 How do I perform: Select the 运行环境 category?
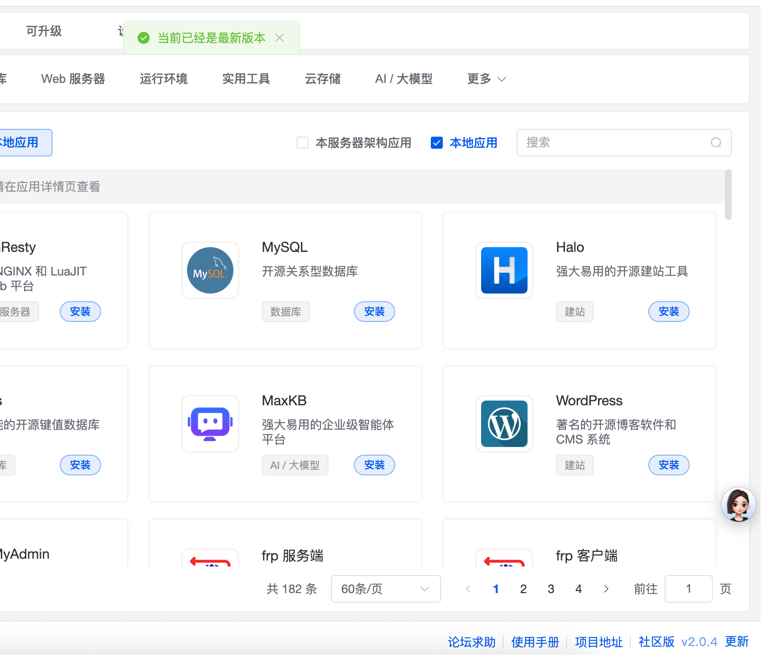tap(163, 79)
